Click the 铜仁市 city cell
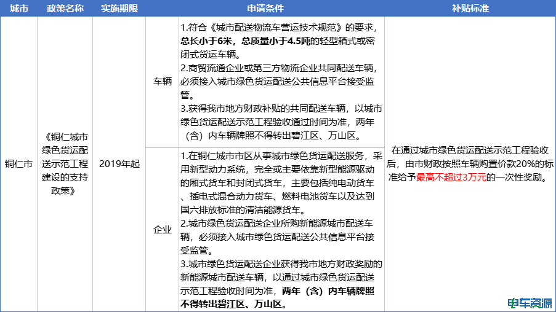This screenshot has height=312, width=556. point(18,164)
